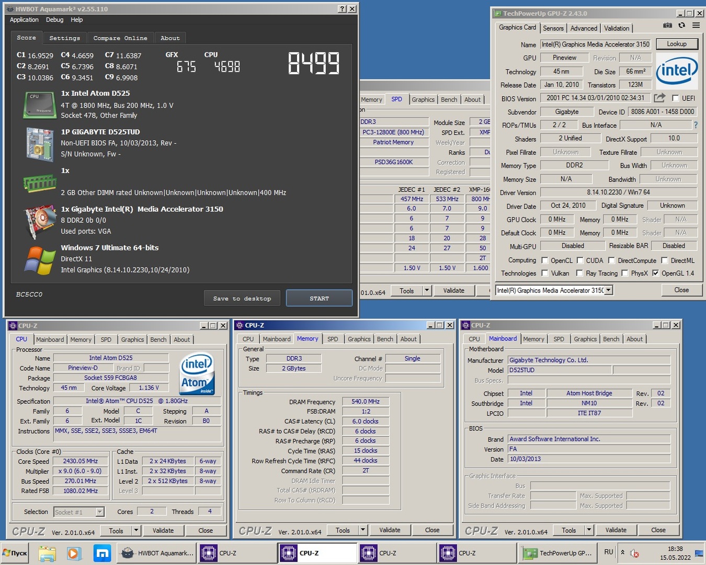Open the blue Maxthon browser taskbar icon
This screenshot has height=565, width=706.
click(102, 553)
